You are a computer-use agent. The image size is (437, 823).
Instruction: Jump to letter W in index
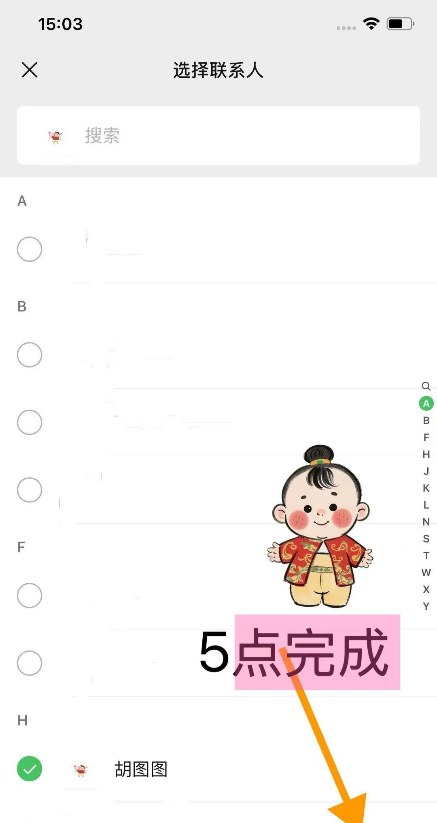tap(426, 572)
